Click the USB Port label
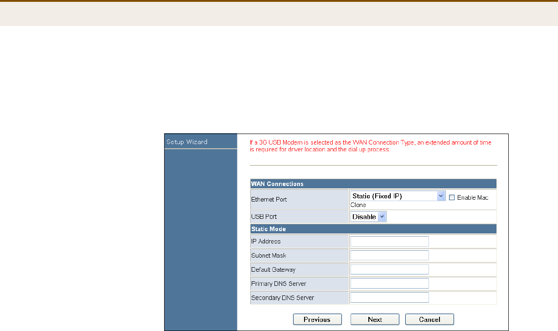The height and width of the screenshot is (331, 558). pos(264,217)
